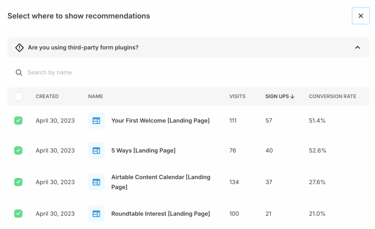The height and width of the screenshot is (229, 375).
Task: Click the search magnifying glass icon
Action: [19, 73]
